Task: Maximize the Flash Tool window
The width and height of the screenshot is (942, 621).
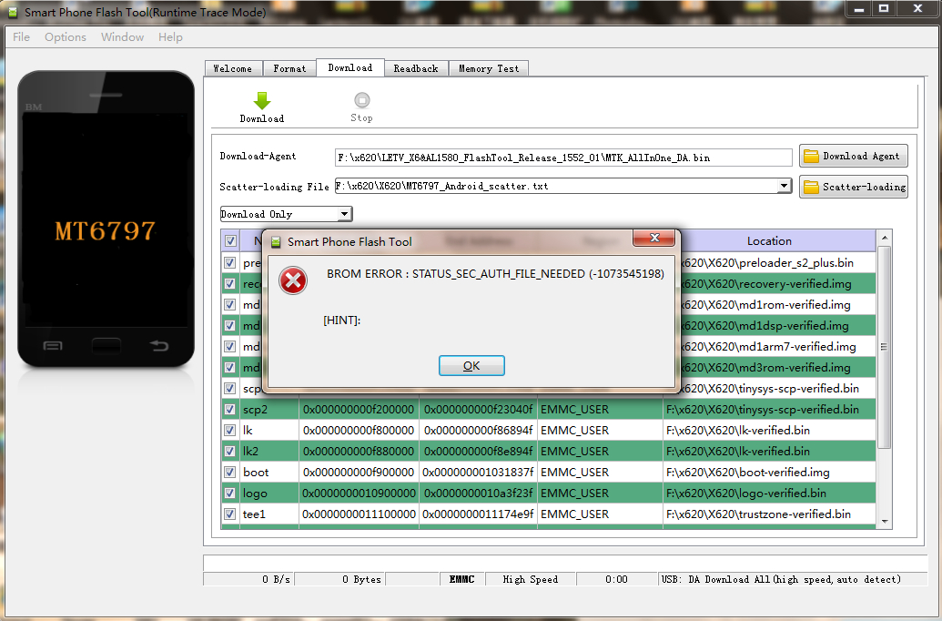Action: click(884, 8)
